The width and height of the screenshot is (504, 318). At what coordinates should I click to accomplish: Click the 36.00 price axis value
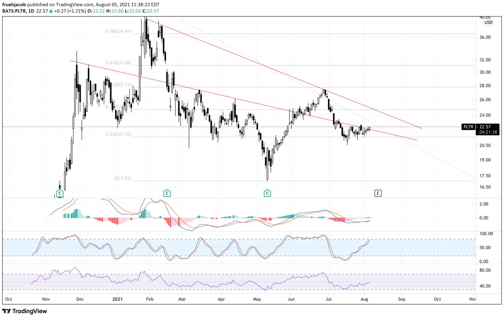tap(485, 37)
